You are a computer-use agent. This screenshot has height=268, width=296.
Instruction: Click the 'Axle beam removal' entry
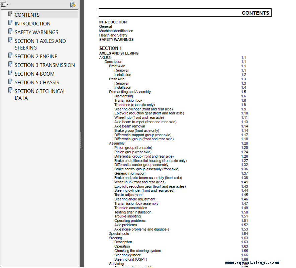coord(129,126)
